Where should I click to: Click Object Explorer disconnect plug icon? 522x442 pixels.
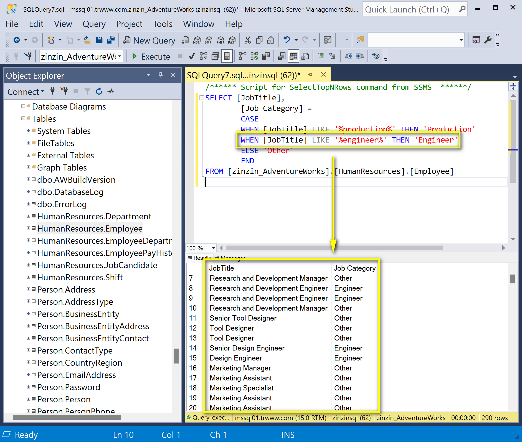coord(64,91)
